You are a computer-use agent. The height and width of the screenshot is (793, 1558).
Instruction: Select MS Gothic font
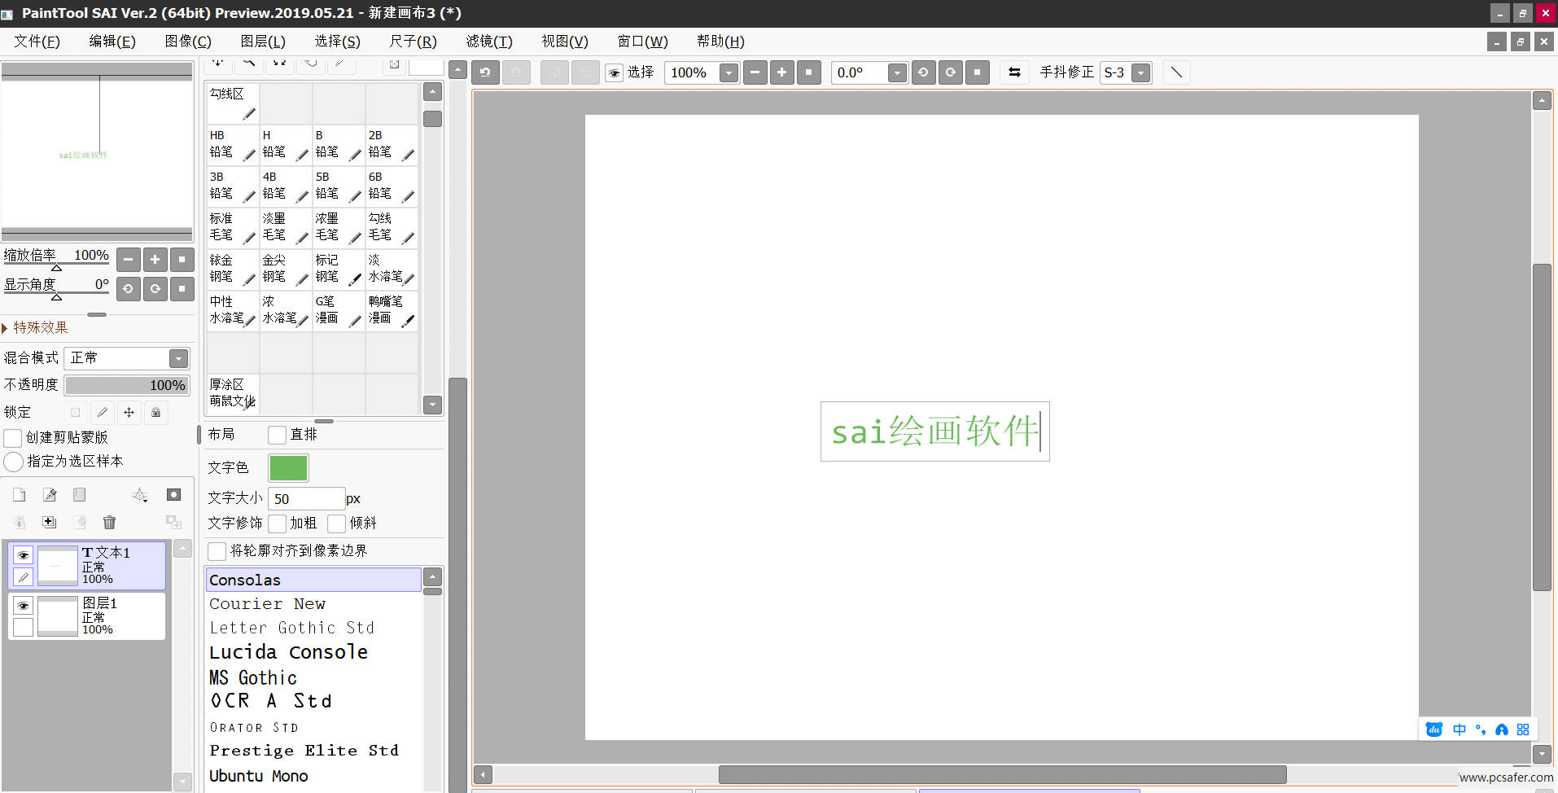coord(313,677)
